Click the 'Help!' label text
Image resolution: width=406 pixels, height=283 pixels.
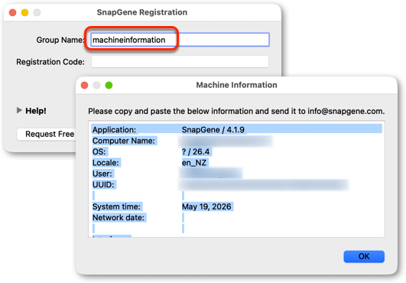pos(36,111)
